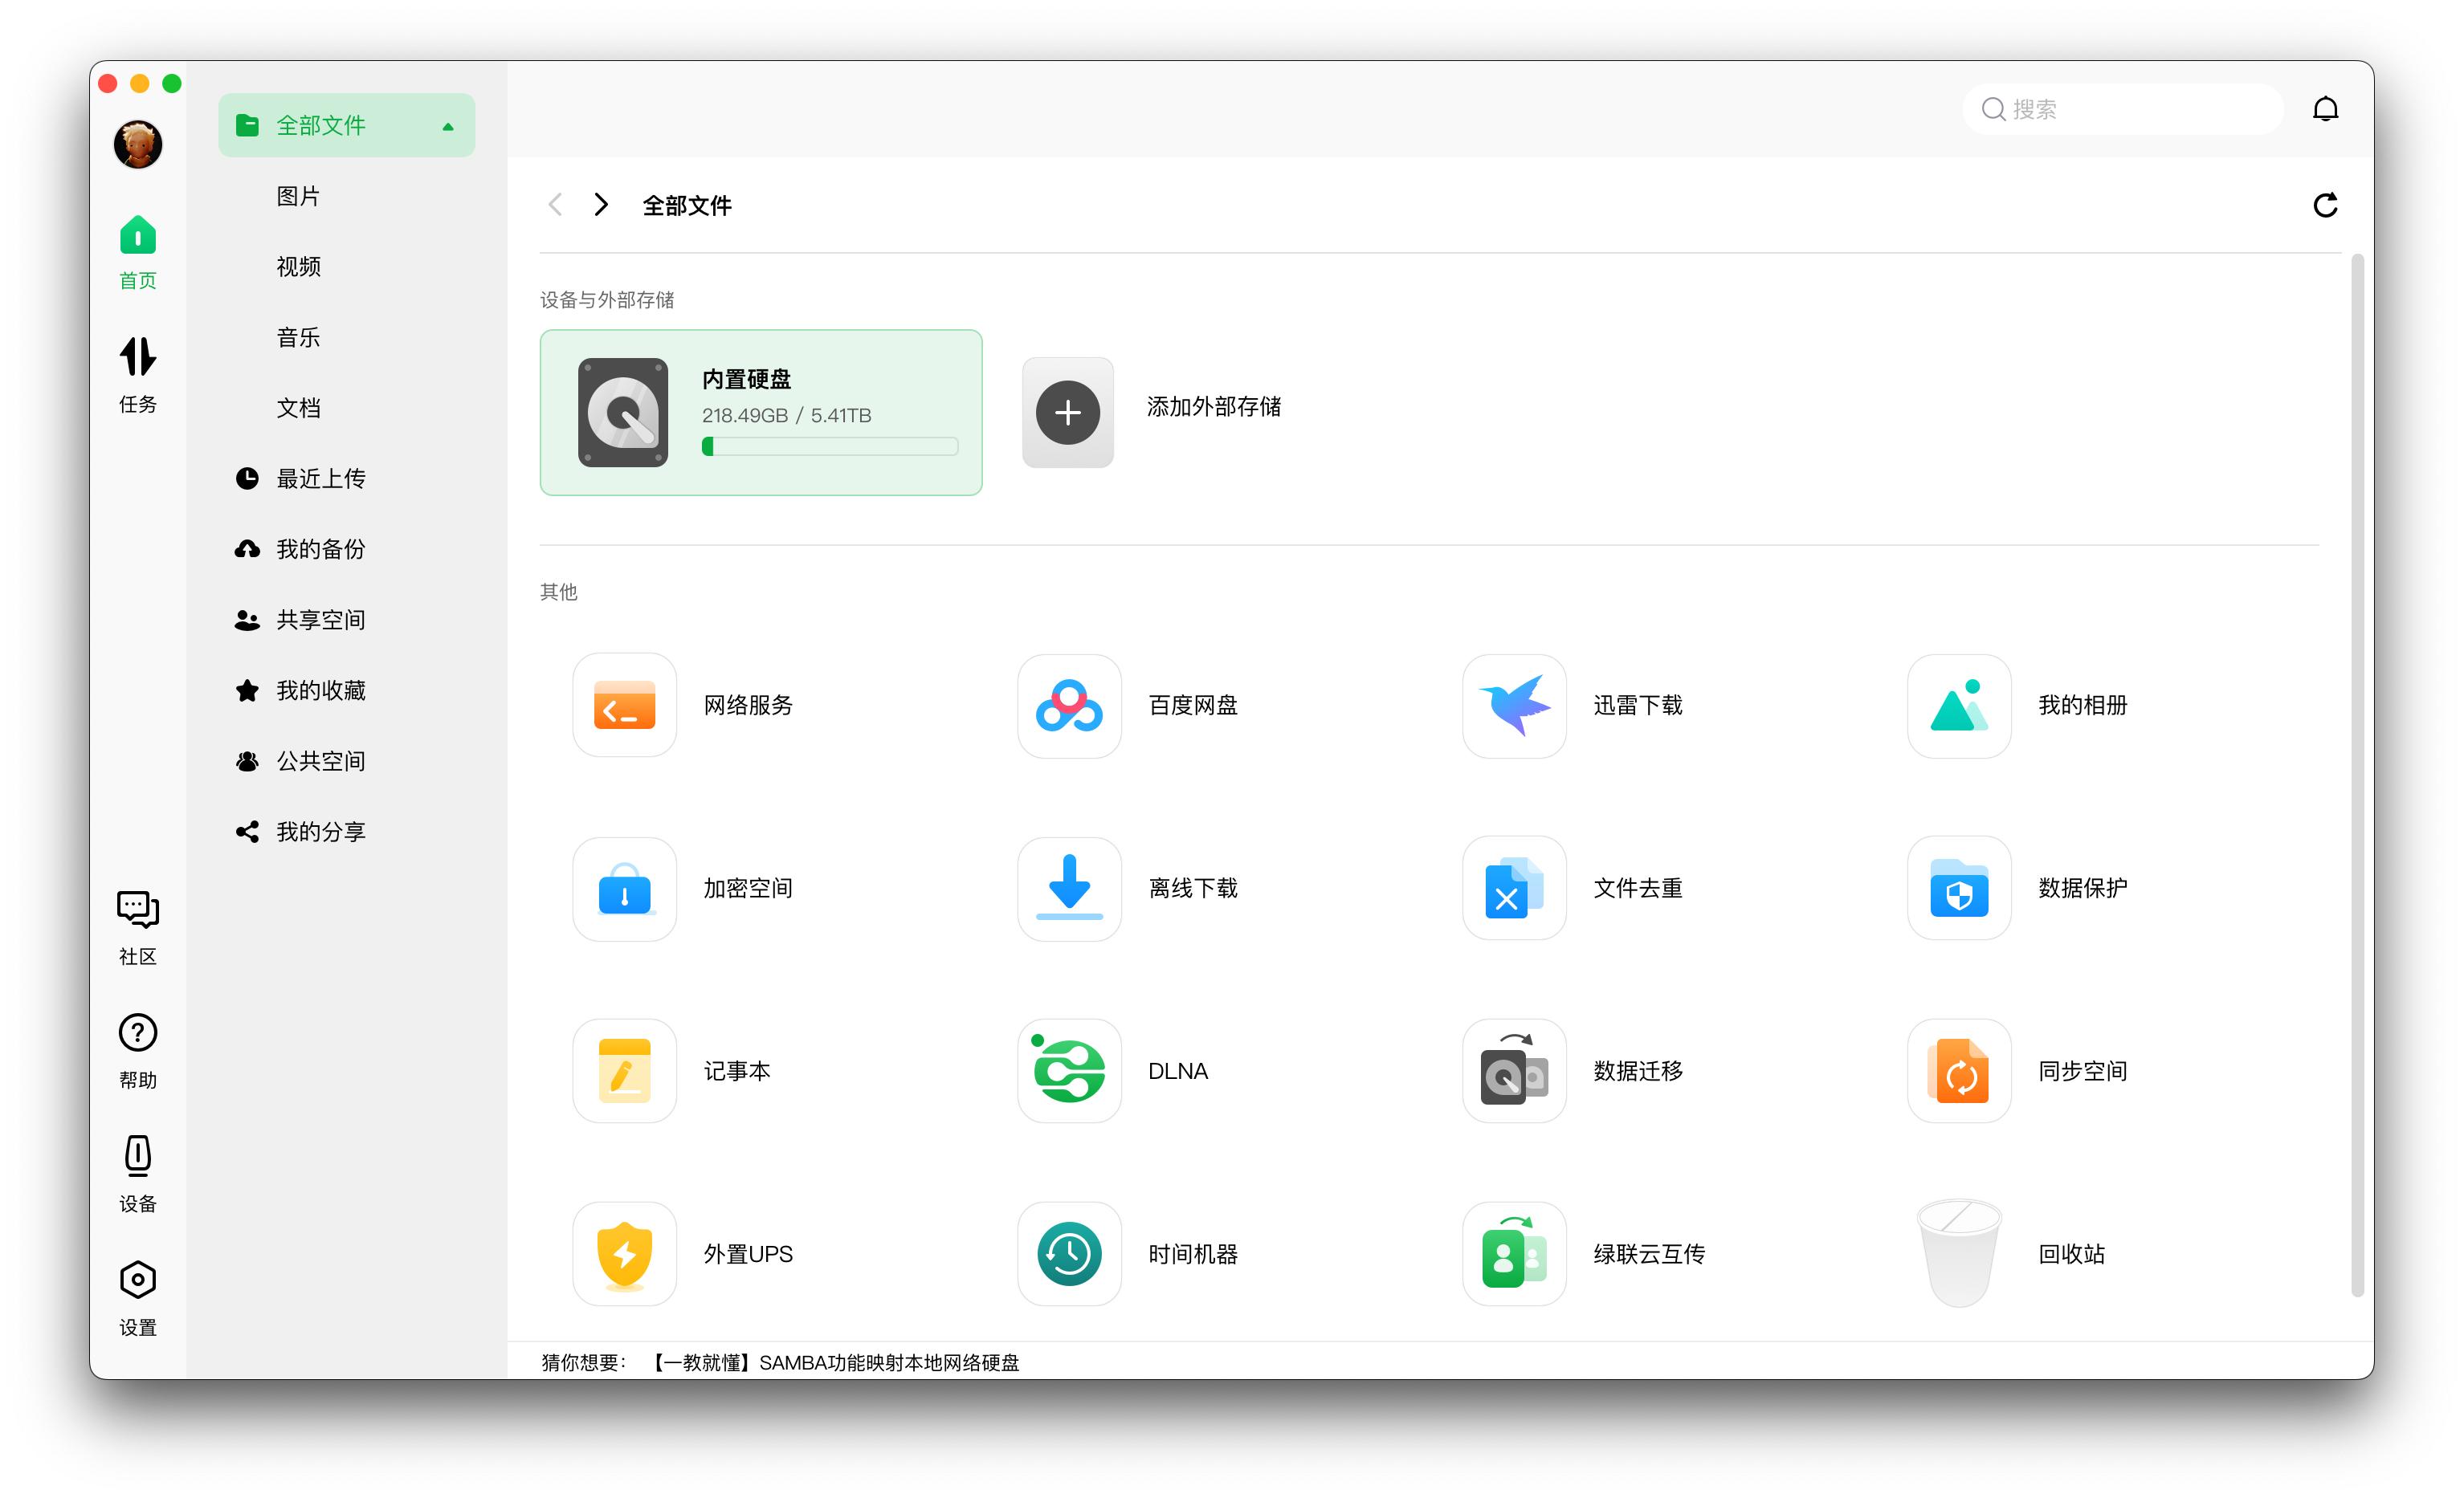
Task: Switch to the 图片 category
Action: pyautogui.click(x=297, y=196)
